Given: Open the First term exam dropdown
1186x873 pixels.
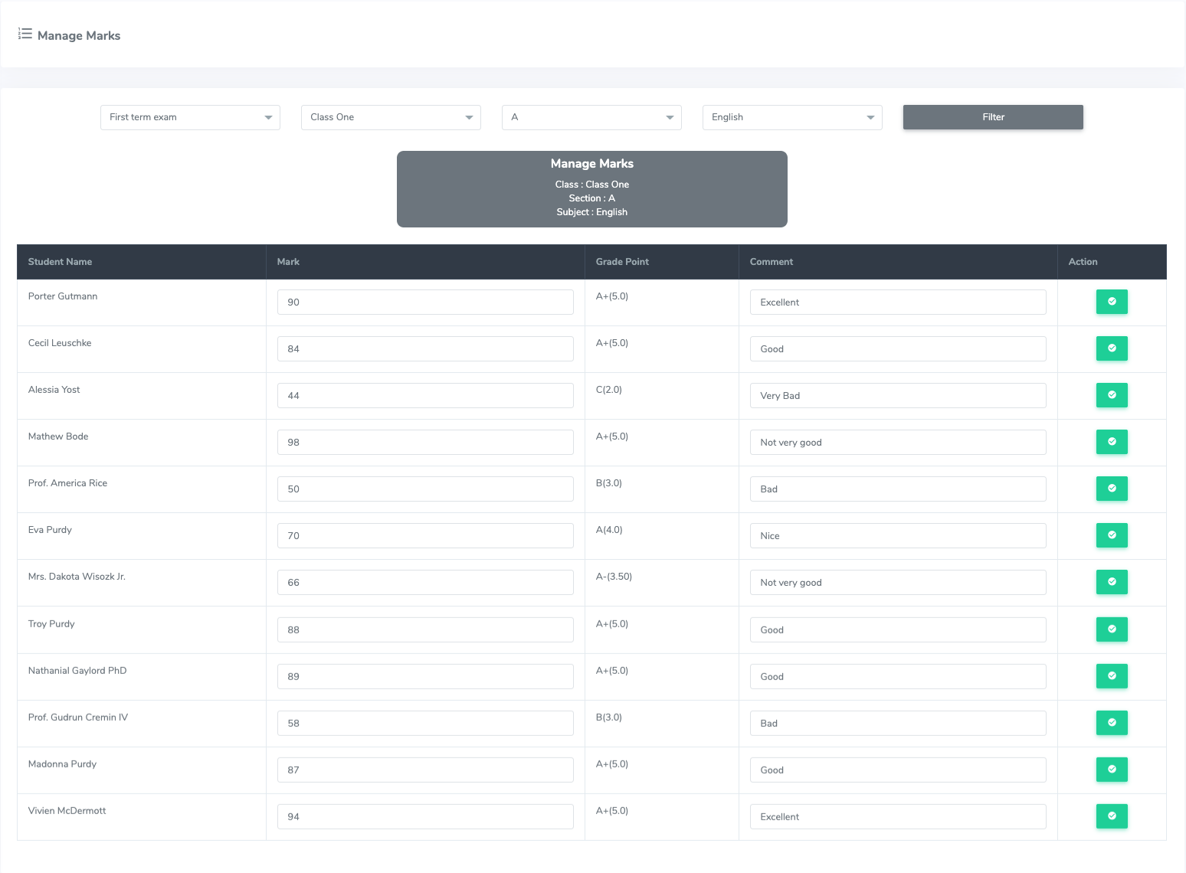Looking at the screenshot, I should 190,117.
